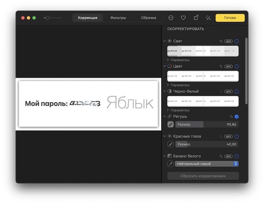Image resolution: width=264 pixels, height=204 pixels.
Task: Click the adjustments panel scrollbar
Action: tap(246, 71)
